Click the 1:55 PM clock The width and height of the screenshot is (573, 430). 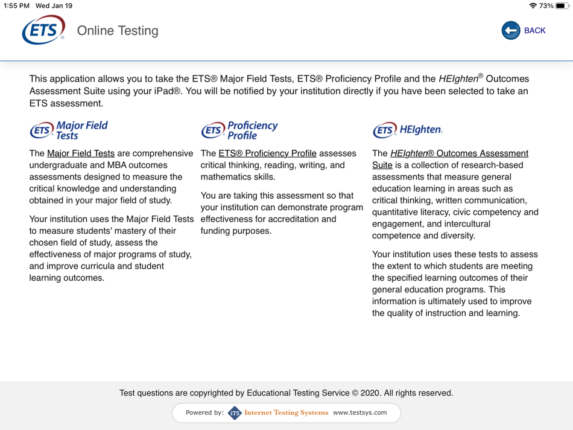[16, 6]
